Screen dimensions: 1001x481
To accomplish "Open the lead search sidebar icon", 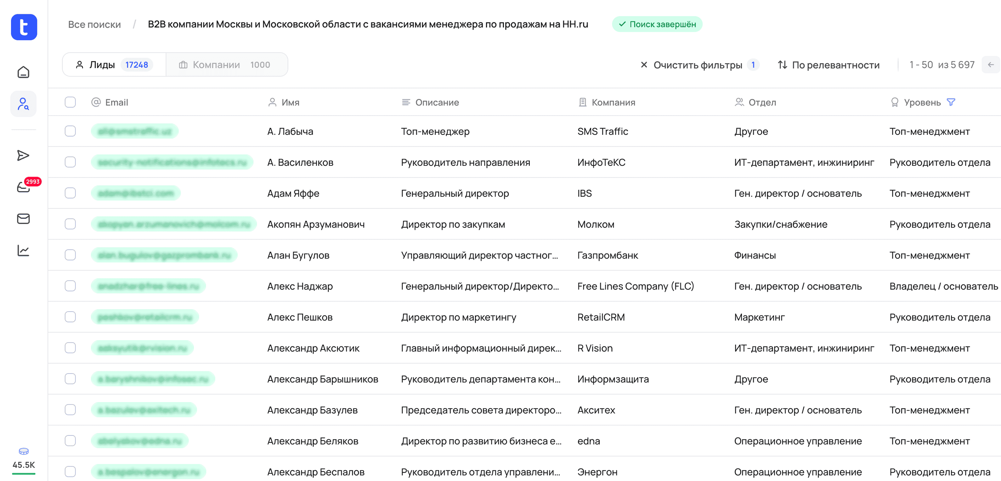I will 23,104.
